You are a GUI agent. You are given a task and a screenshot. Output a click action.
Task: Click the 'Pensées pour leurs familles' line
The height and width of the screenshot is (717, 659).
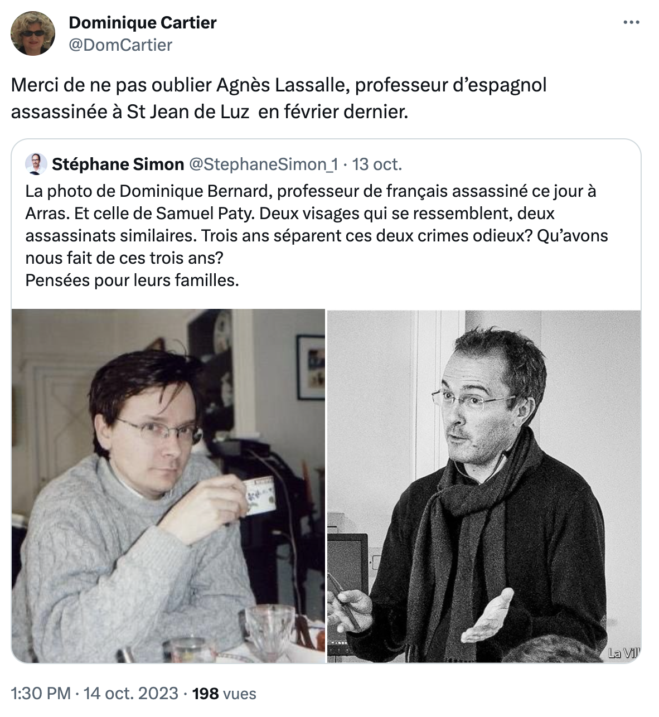click(x=132, y=280)
